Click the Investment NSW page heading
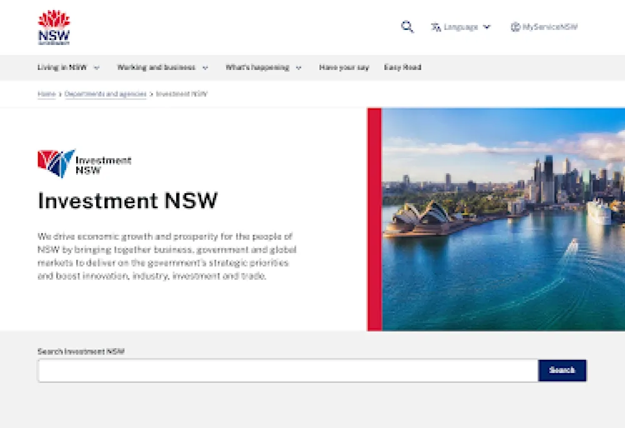This screenshot has width=625, height=428. [127, 201]
